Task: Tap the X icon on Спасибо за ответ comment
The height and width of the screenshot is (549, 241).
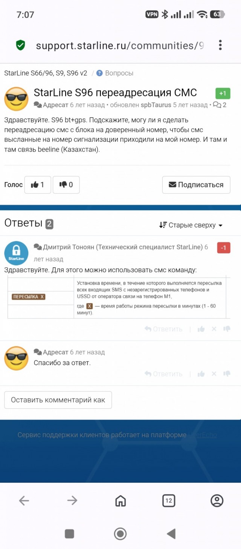Action: [214, 374]
